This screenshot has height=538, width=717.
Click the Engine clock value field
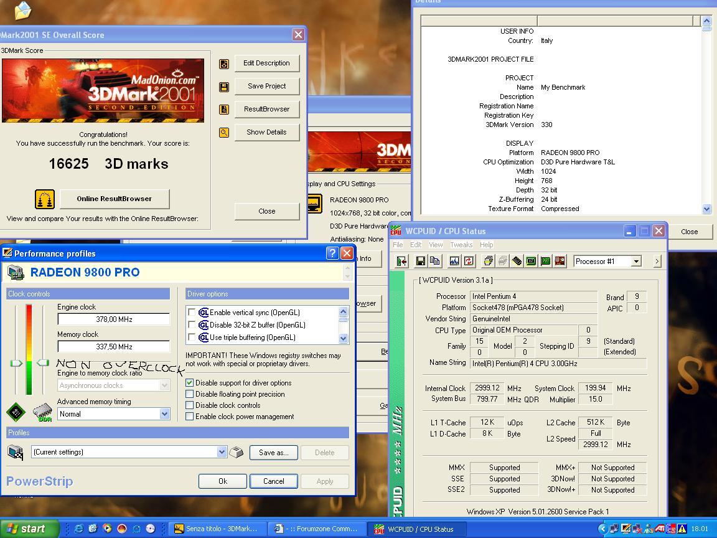pos(113,319)
